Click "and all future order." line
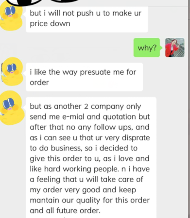The width and height of the screenshot is (190, 218). (65, 211)
